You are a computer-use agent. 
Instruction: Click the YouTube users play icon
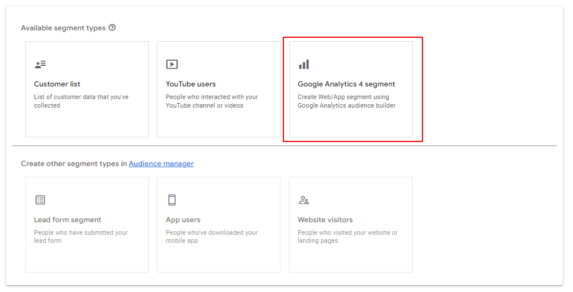pos(172,64)
